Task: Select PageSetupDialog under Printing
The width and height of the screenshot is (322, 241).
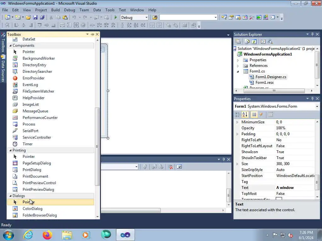Action: click(x=37, y=163)
